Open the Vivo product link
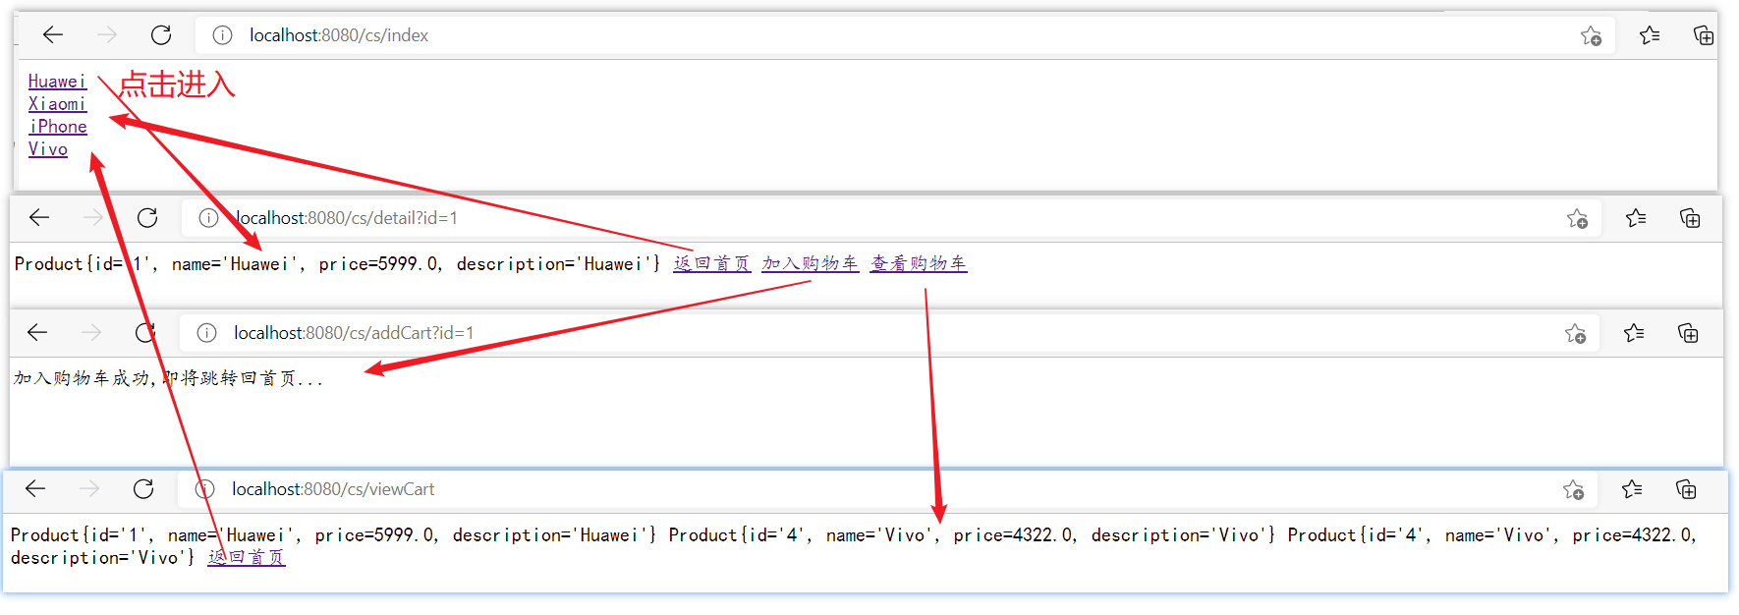1739x615 pixels. (x=47, y=149)
